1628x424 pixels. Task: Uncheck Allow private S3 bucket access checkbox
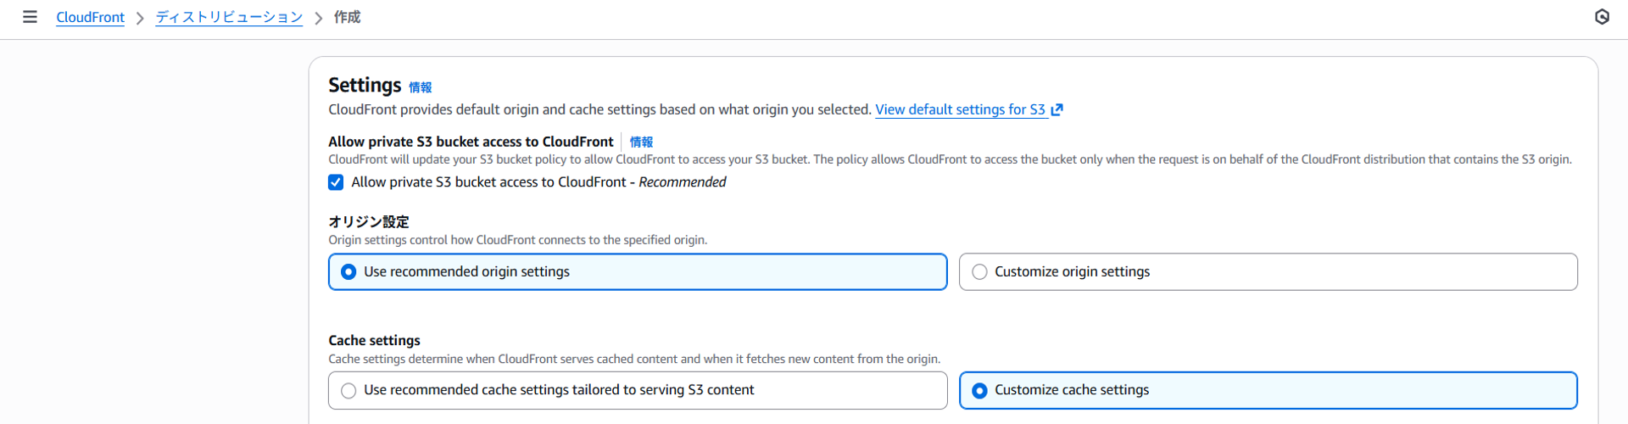336,182
